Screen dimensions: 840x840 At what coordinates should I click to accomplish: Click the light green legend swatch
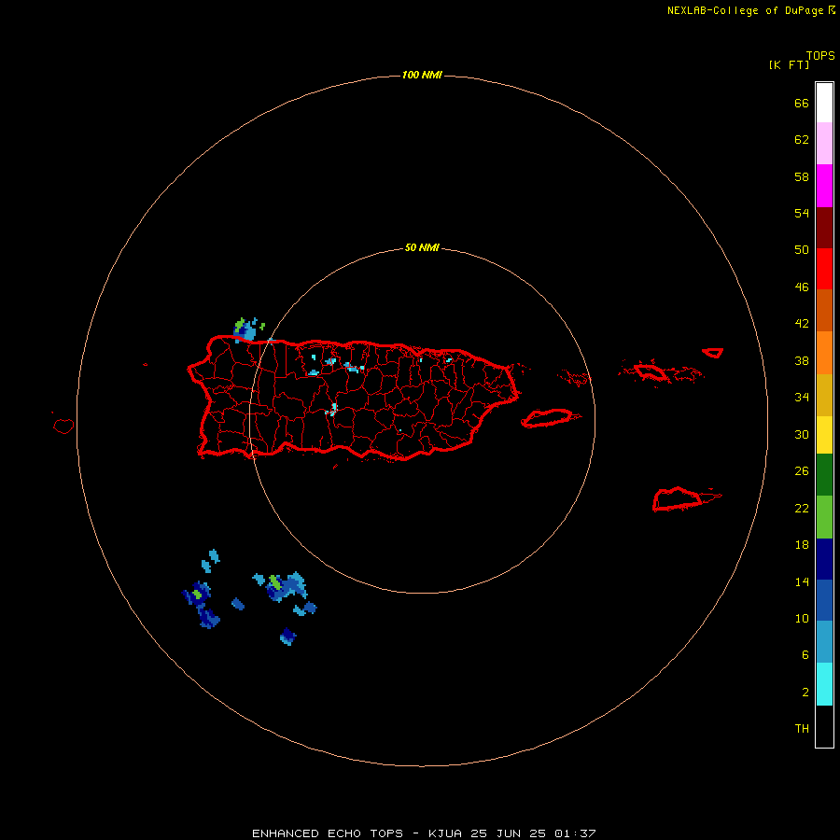(x=824, y=517)
